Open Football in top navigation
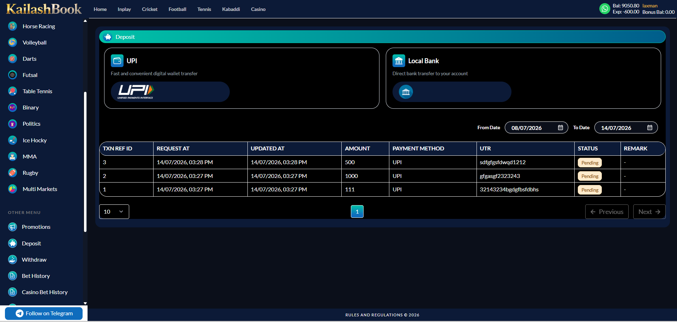Image resolution: width=677 pixels, height=322 pixels. pos(177,9)
